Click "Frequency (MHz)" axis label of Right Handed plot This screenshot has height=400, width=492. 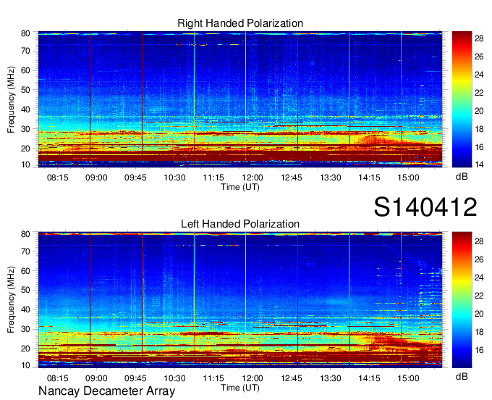tap(11, 99)
